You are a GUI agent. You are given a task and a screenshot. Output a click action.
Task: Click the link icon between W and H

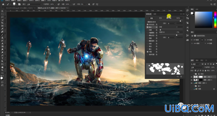pos(202,40)
